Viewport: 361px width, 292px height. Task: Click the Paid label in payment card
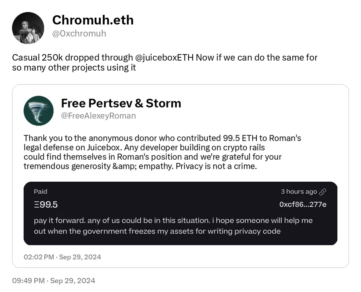click(41, 192)
